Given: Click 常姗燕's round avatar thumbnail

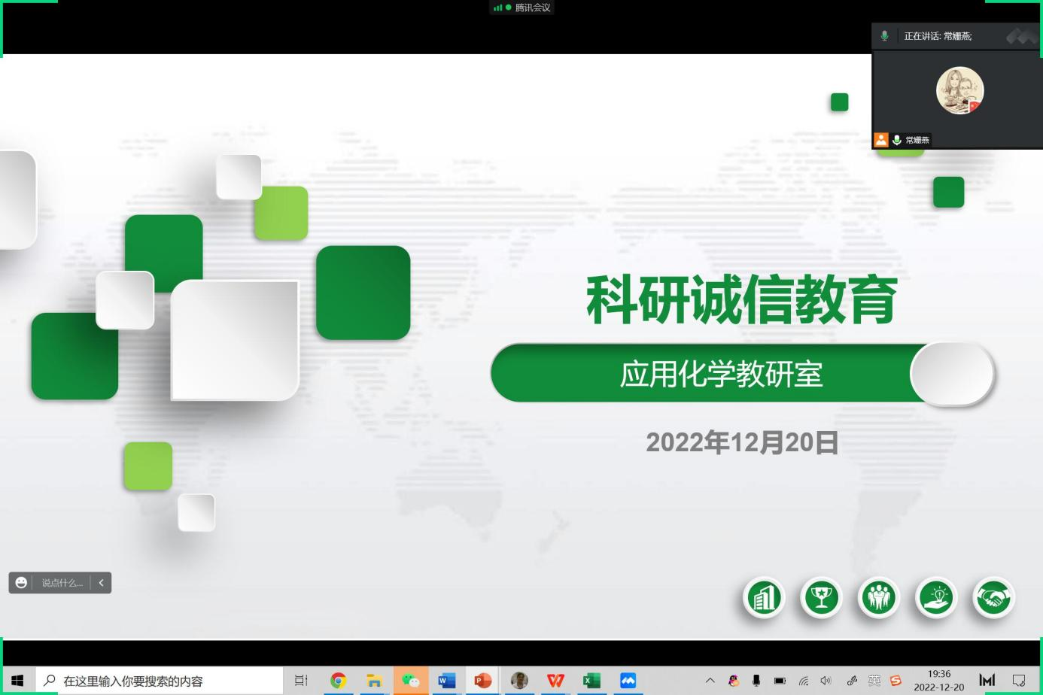Looking at the screenshot, I should pyautogui.click(x=959, y=90).
